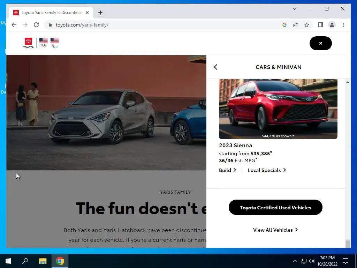Click the CARS & MINIVAN panel title
Image resolution: width=357 pixels, height=268 pixels.
coord(279,67)
